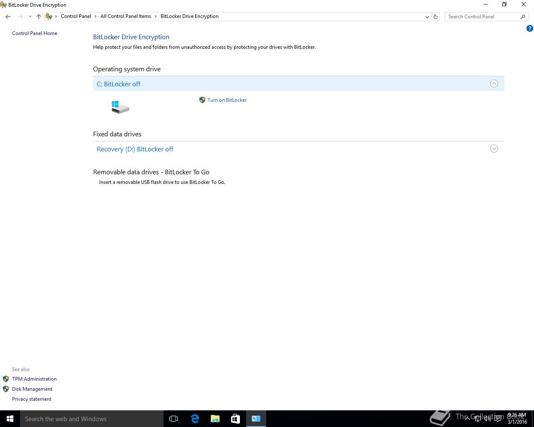This screenshot has height=427, width=534.
Task: Open the volume icon in system tray
Action: click(x=488, y=419)
